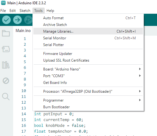Image resolution: width=157 pixels, height=136 pixels.
Task: Click code line 'float tempAnchor = 0.0;'
Action: click(61, 131)
